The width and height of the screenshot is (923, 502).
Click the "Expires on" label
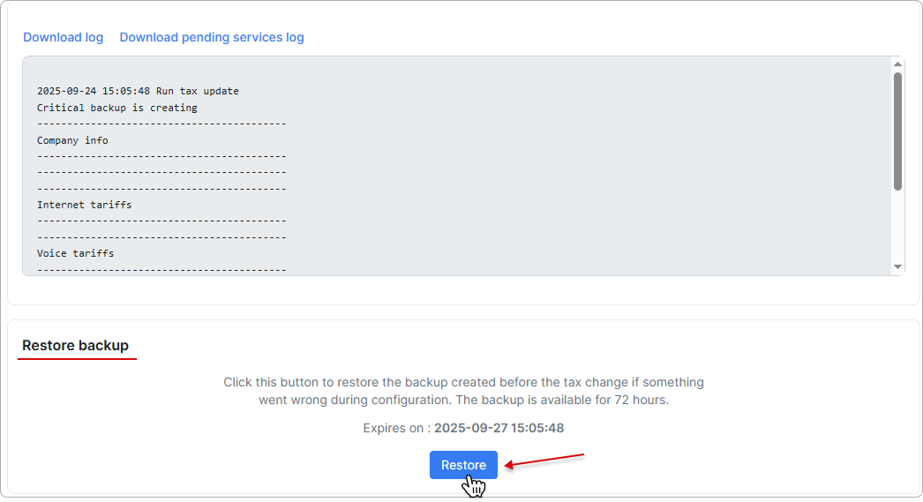[395, 428]
